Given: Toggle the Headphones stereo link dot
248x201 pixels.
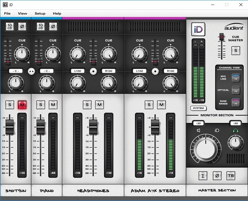Looking at the screenshot, I should coord(93,71).
